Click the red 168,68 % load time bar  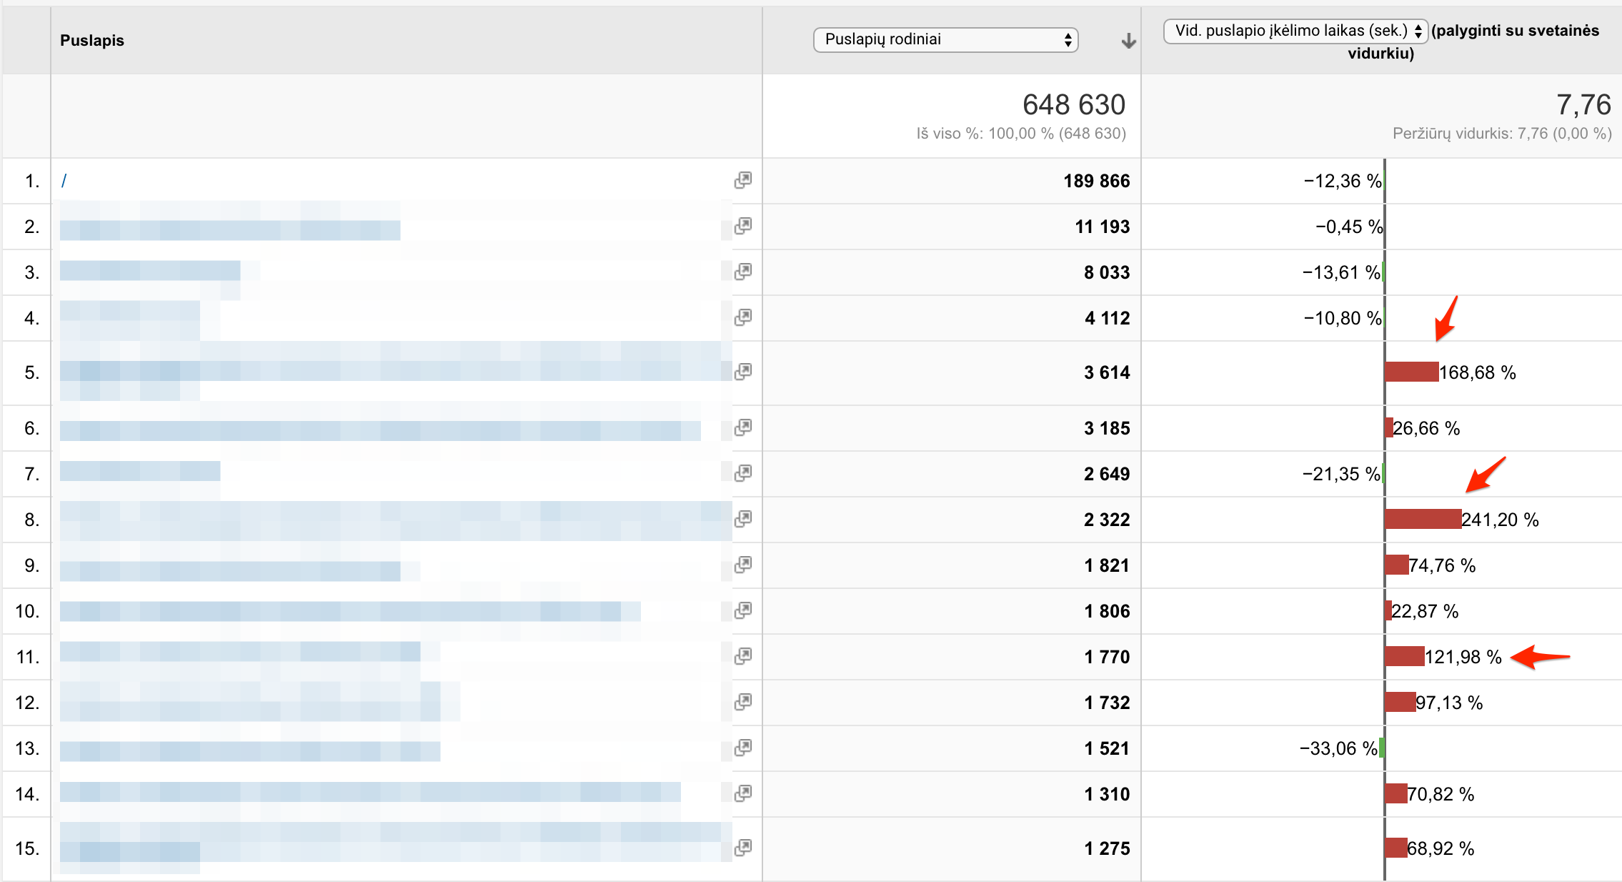coord(1411,372)
